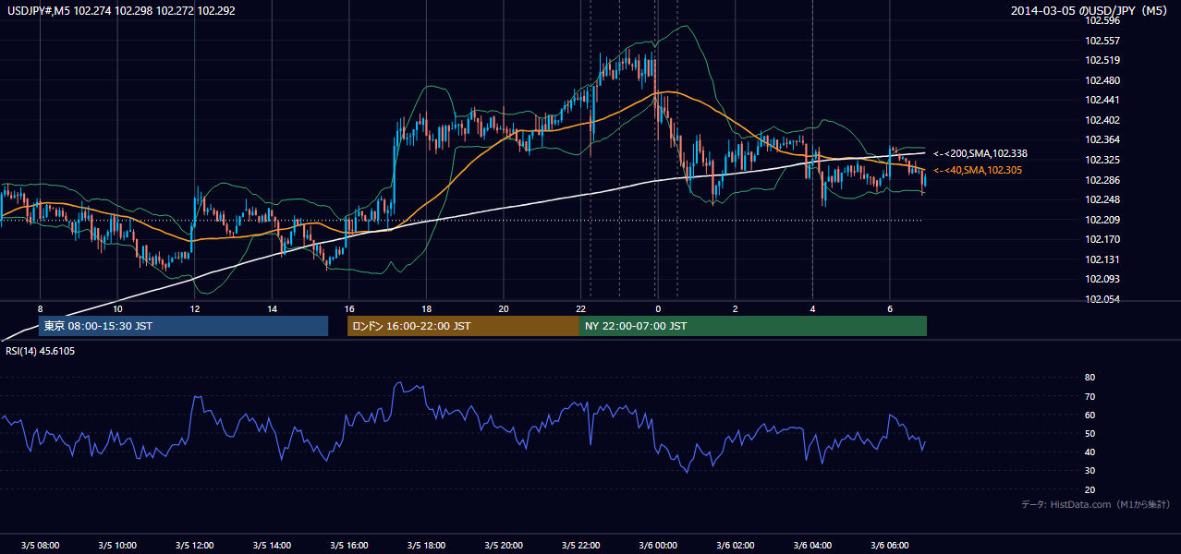Click the RSI 50 level label
1181x554 pixels.
click(x=1090, y=433)
